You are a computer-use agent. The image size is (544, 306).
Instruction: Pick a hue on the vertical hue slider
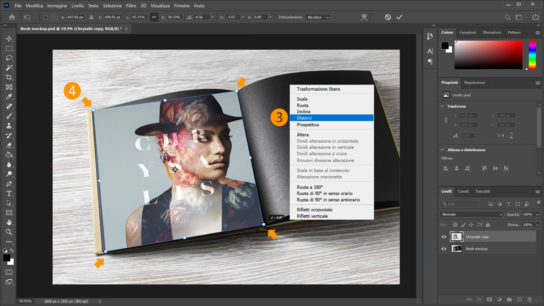click(532, 54)
